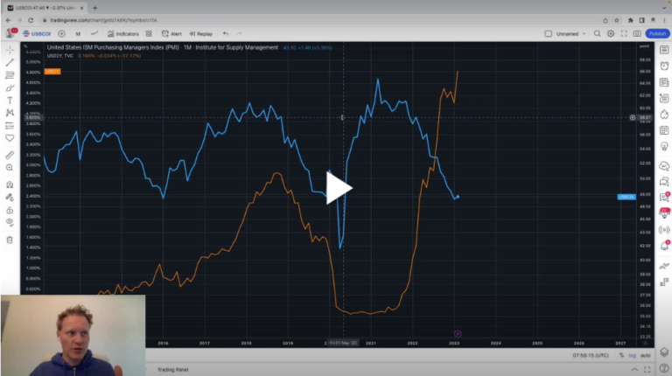Select the Text annotation tool
Image resolution: width=672 pixels, height=376 pixels.
pos(10,101)
